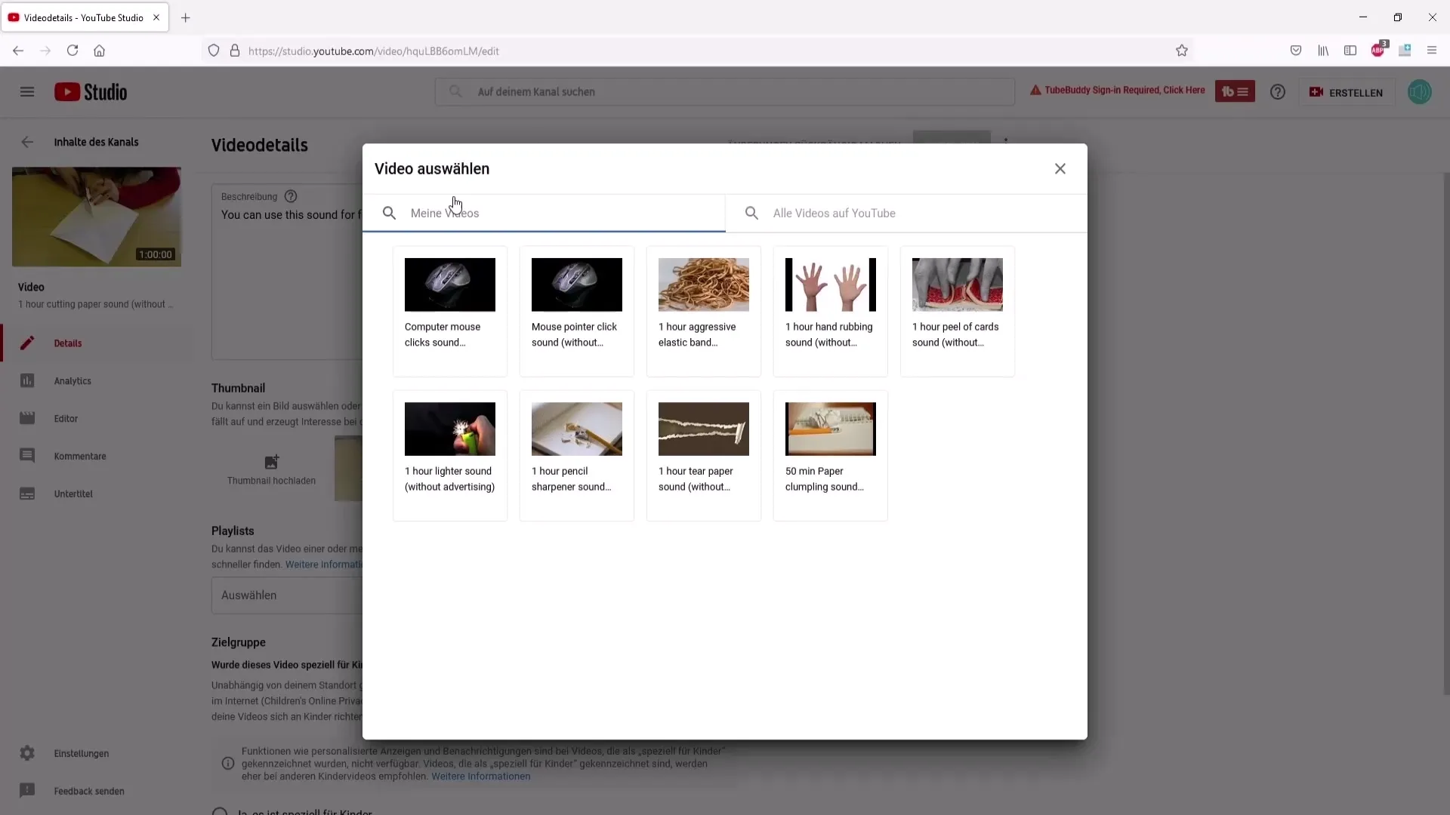This screenshot has width=1450, height=815.
Task: Click close button on Video auswählen dialog
Action: pos(1060,168)
